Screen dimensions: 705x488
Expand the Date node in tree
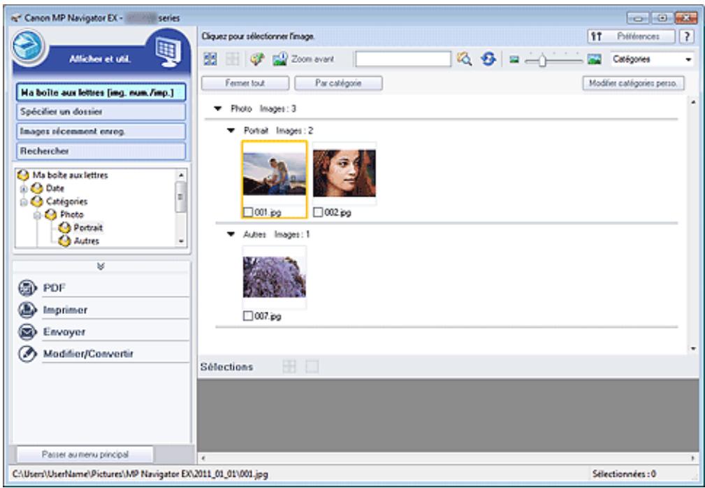[x=23, y=189]
